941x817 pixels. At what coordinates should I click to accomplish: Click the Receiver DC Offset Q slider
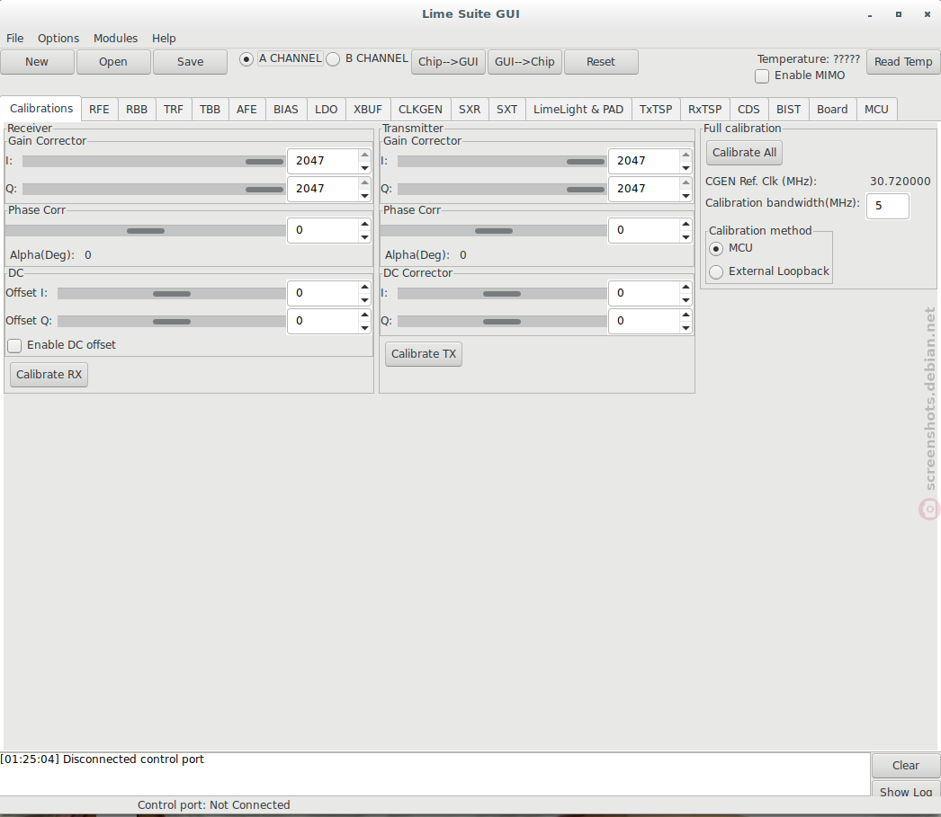pyautogui.click(x=171, y=322)
